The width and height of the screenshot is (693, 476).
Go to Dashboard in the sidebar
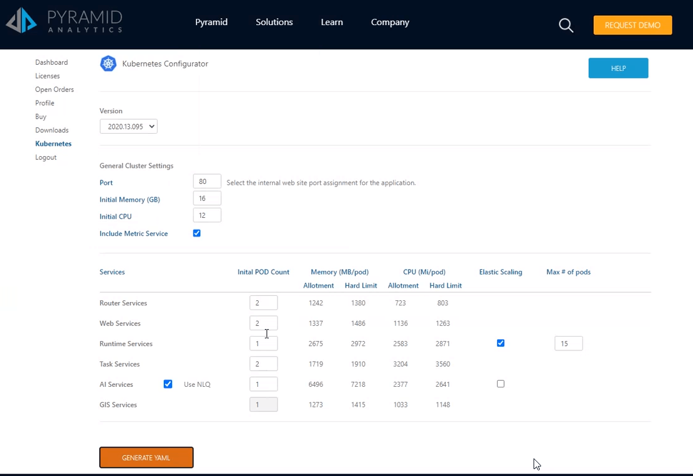coord(51,62)
